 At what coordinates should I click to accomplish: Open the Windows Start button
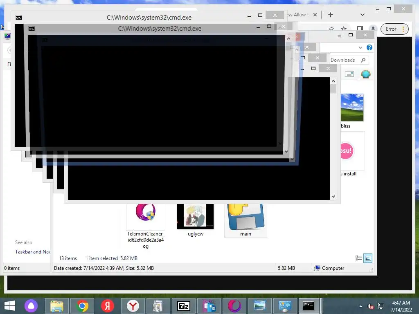pyautogui.click(x=10, y=306)
